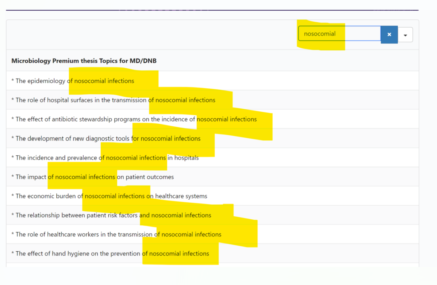
Task: Open the dropdown caret beside the search box
Action: (405, 35)
